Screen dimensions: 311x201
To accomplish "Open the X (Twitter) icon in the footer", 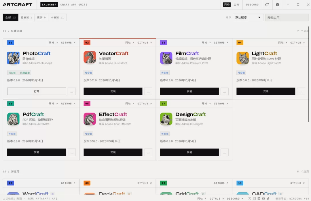I will coord(249,198).
